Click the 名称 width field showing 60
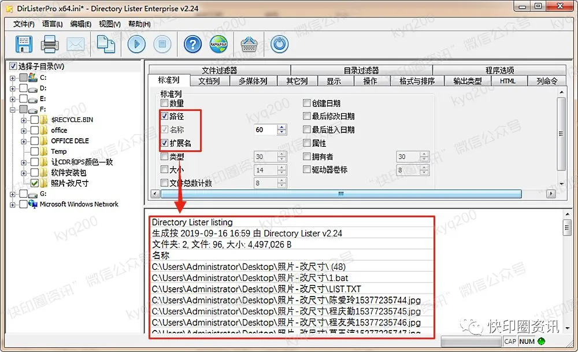Screen dimensions: 578x352 (x=265, y=129)
